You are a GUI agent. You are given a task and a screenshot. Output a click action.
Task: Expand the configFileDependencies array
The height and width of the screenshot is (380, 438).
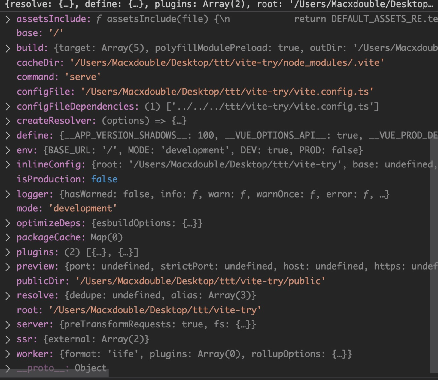click(8, 107)
